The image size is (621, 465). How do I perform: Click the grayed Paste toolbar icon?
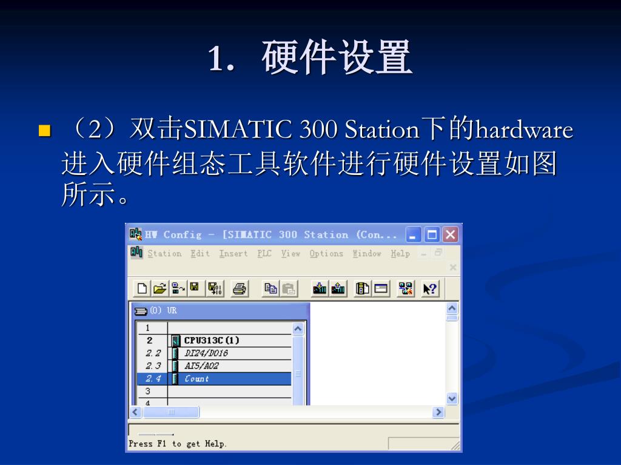289,288
